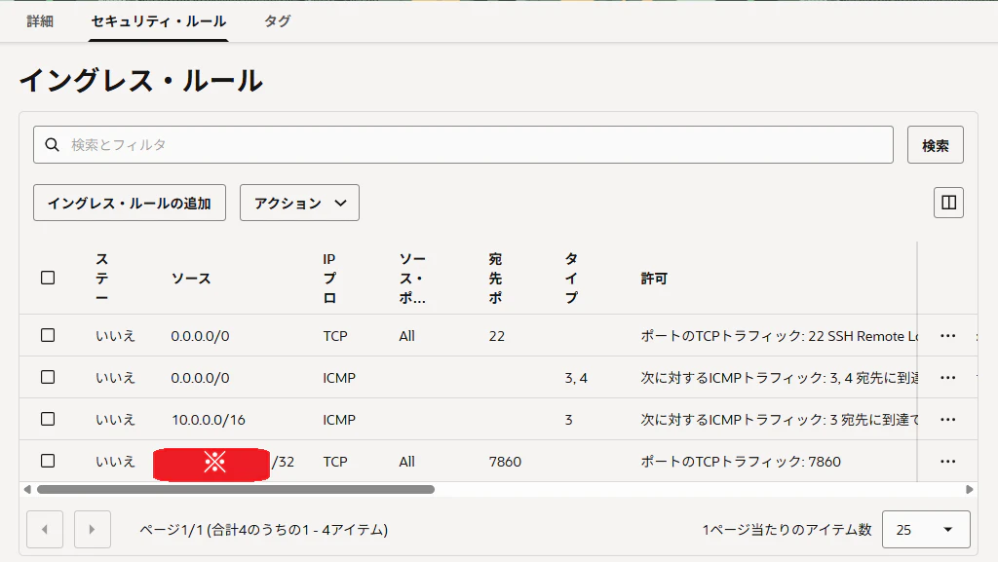
Task: Click the 許可 column header
Action: pos(654,279)
